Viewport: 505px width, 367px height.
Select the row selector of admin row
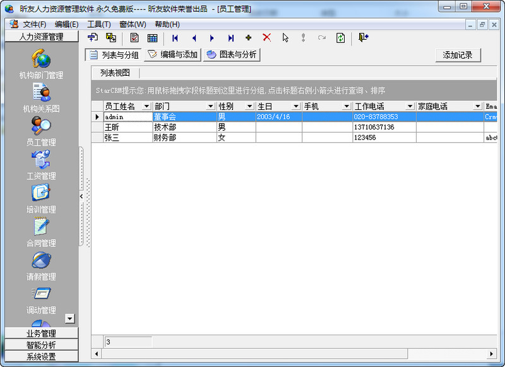tap(97, 117)
